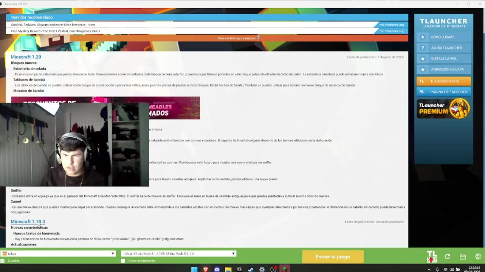Open Discord from taskbar
Viewport: 485px width, 272px height.
(x=217, y=269)
